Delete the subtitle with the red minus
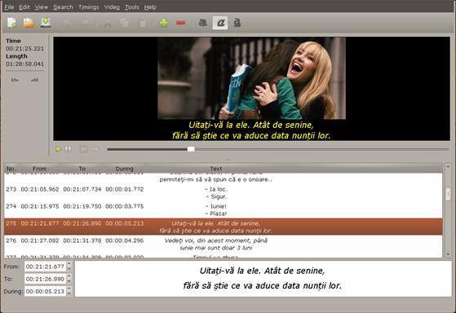The width and height of the screenshot is (456, 313). (x=180, y=23)
